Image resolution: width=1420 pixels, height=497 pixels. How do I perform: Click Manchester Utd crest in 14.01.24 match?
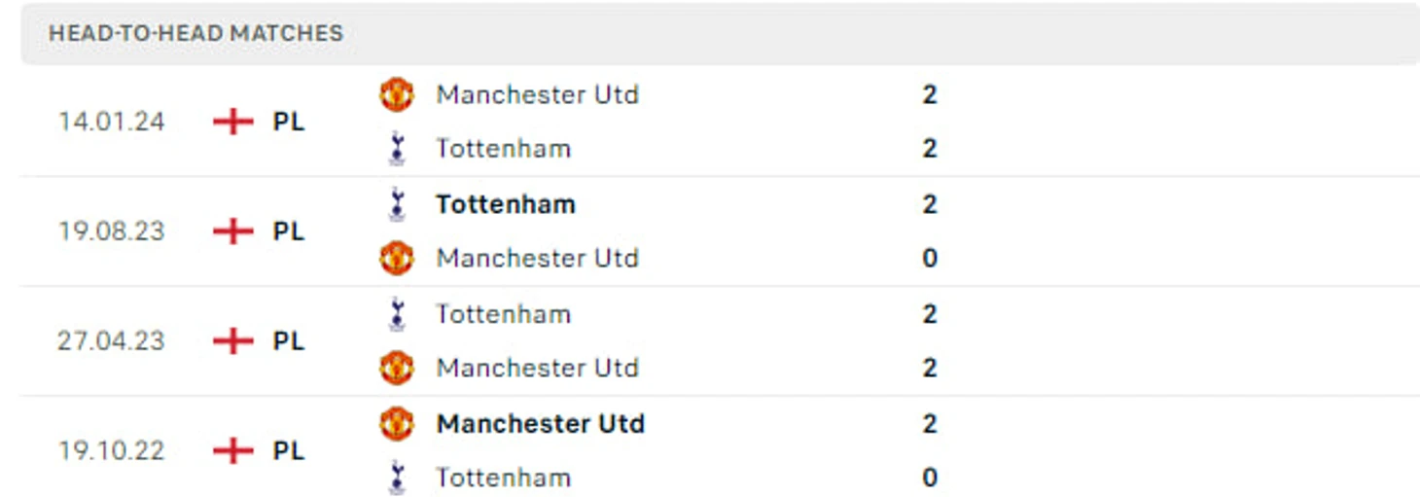(x=396, y=94)
